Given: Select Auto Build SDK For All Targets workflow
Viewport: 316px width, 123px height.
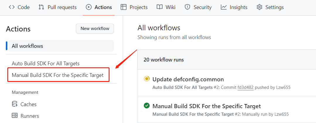Looking at the screenshot, I should click(46, 64).
